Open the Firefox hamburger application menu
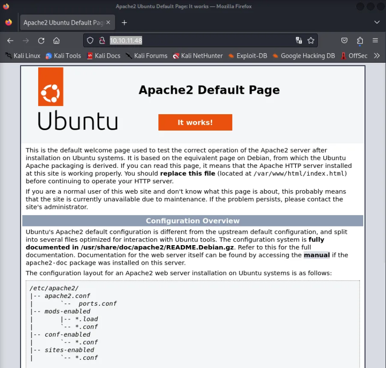Image resolution: width=386 pixels, height=368 pixels. [375, 40]
